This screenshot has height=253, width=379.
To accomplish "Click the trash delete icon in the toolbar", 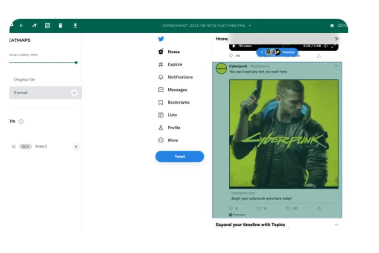I will tap(61, 25).
